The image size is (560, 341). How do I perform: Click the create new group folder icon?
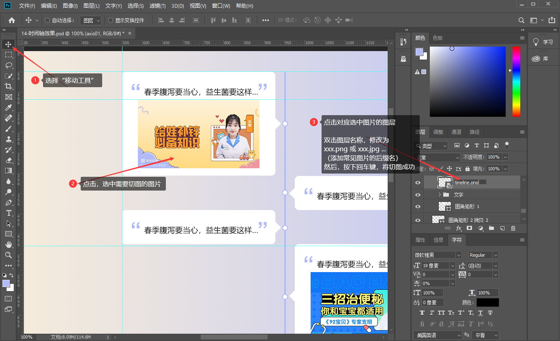click(x=491, y=228)
